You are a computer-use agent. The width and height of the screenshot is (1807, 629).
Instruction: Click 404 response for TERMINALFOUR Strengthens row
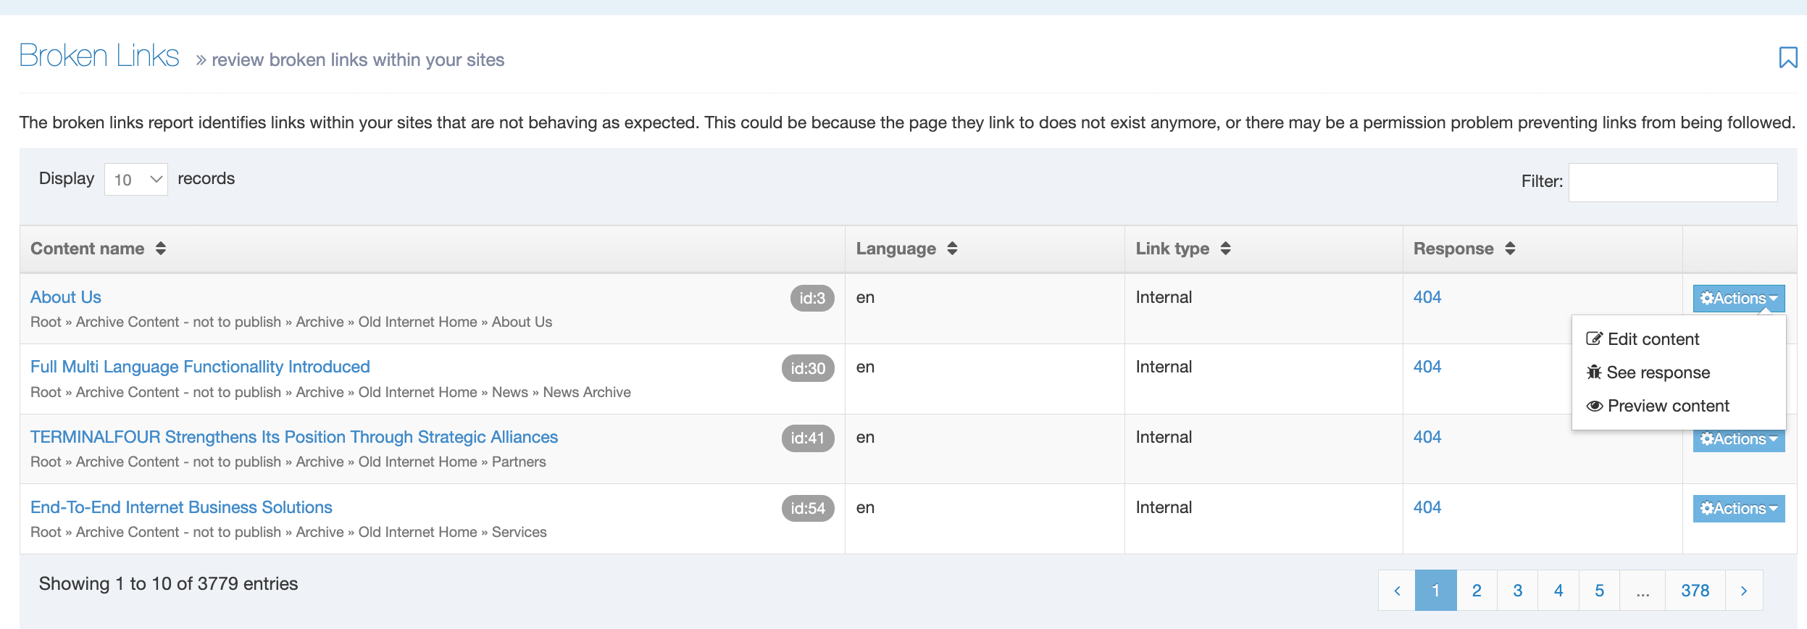(1427, 437)
